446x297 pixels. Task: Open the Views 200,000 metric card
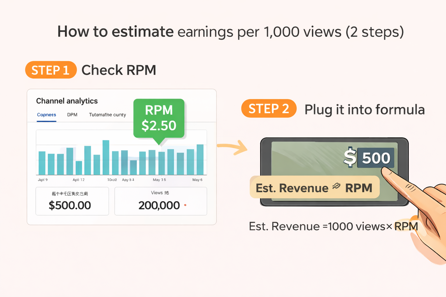[160, 201]
